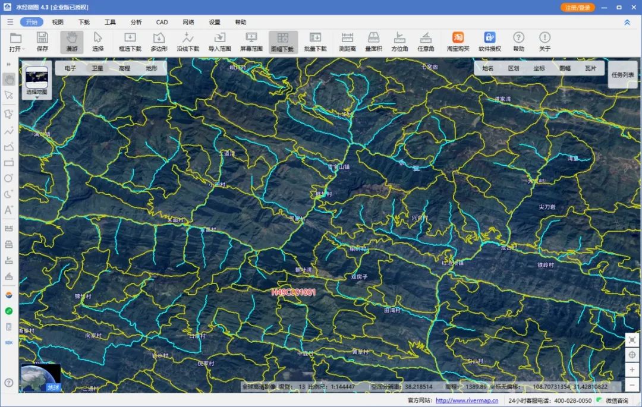The height and width of the screenshot is (407, 642).
Task: Click fullscreen extent button on map
Action: click(632, 339)
